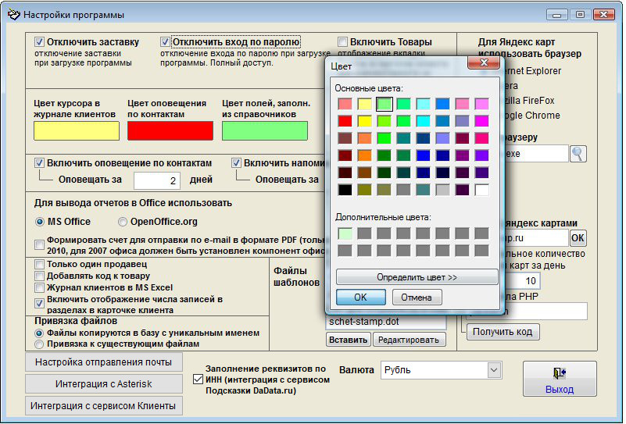Click the Оповещать за days input field
The height and width of the screenshot is (424, 626).
tap(157, 181)
